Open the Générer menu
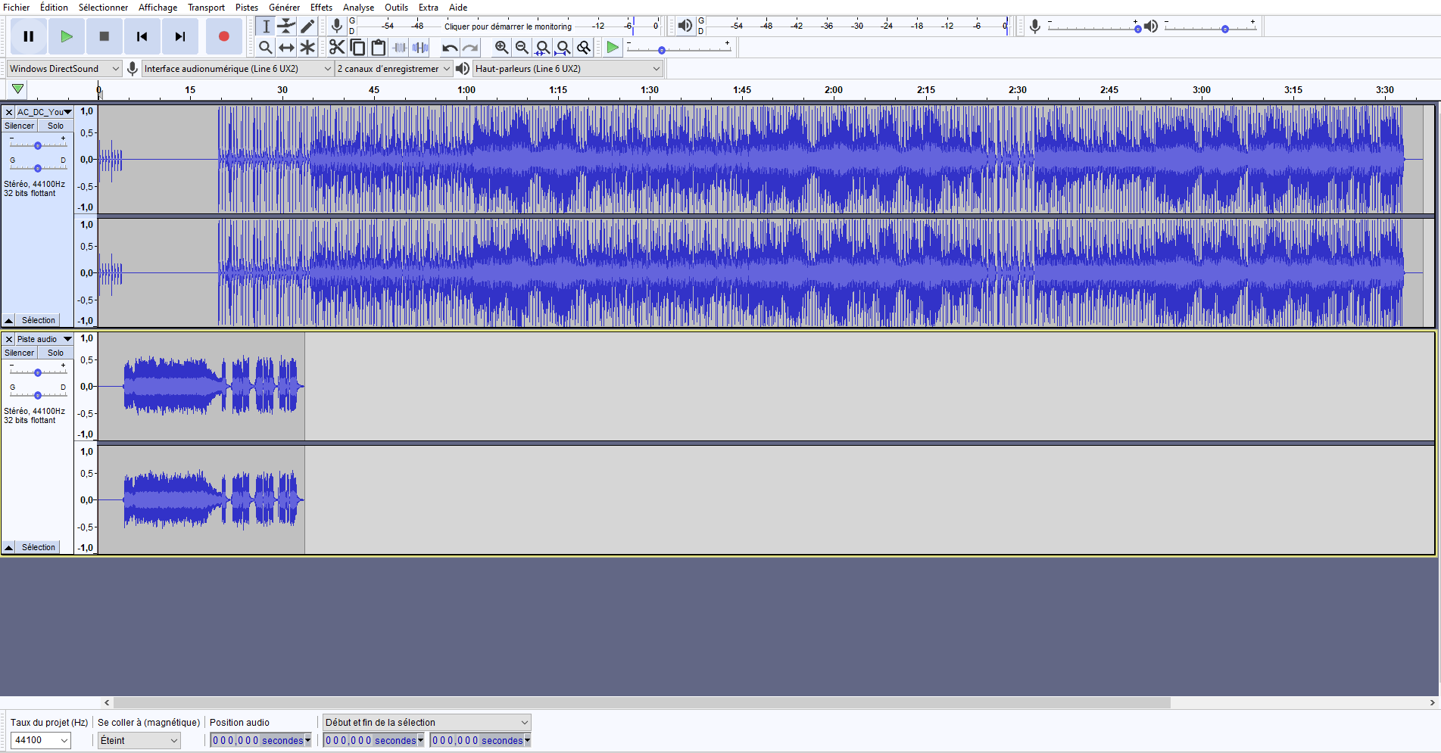Image resolution: width=1441 pixels, height=753 pixels. (x=284, y=8)
